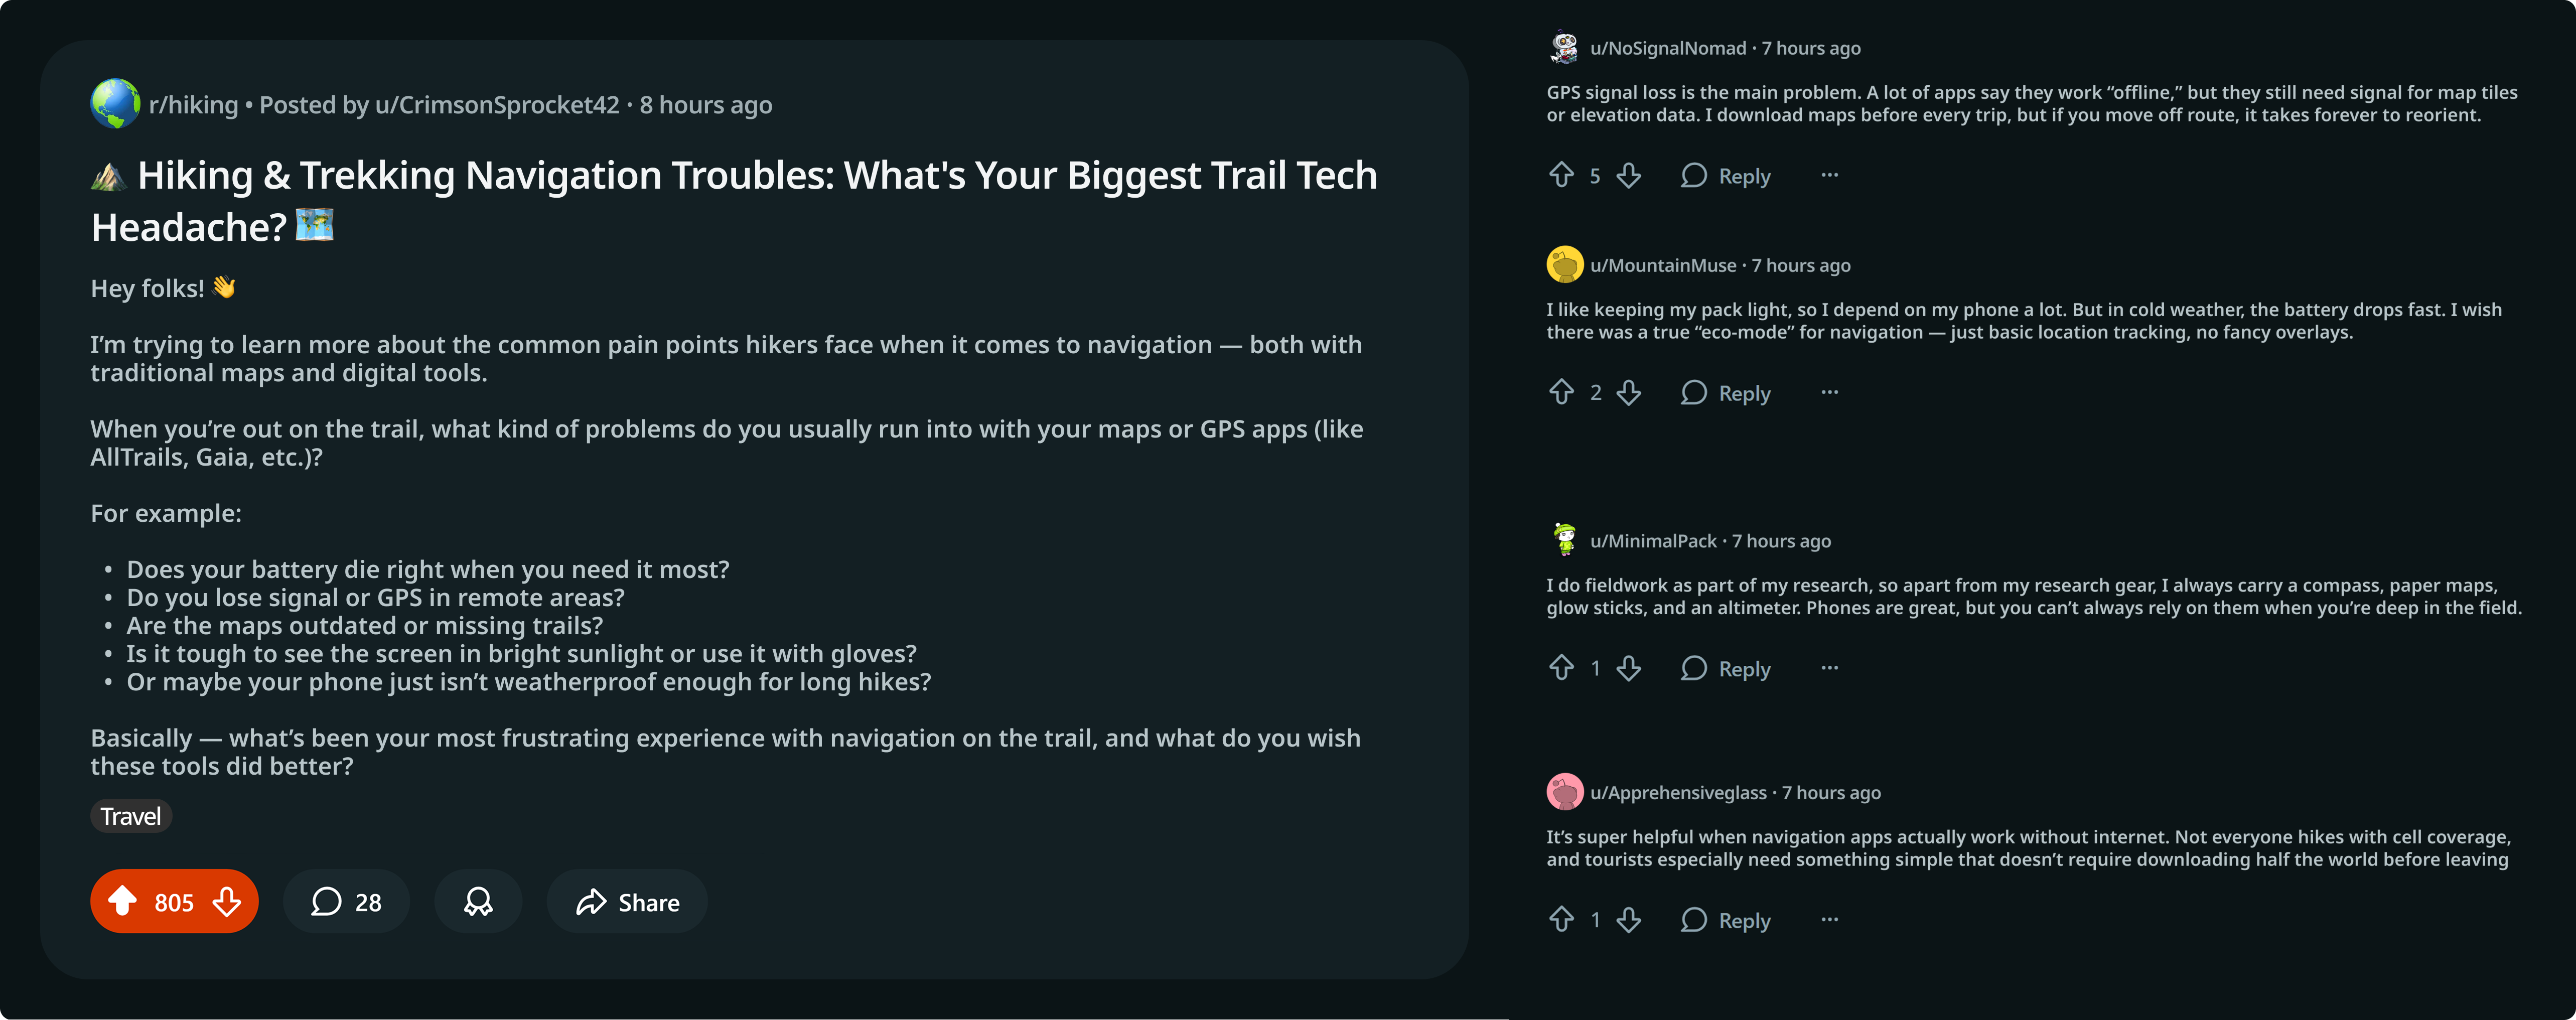This screenshot has width=2576, height=1020.
Task: Open the 28 comments view
Action: [x=346, y=901]
